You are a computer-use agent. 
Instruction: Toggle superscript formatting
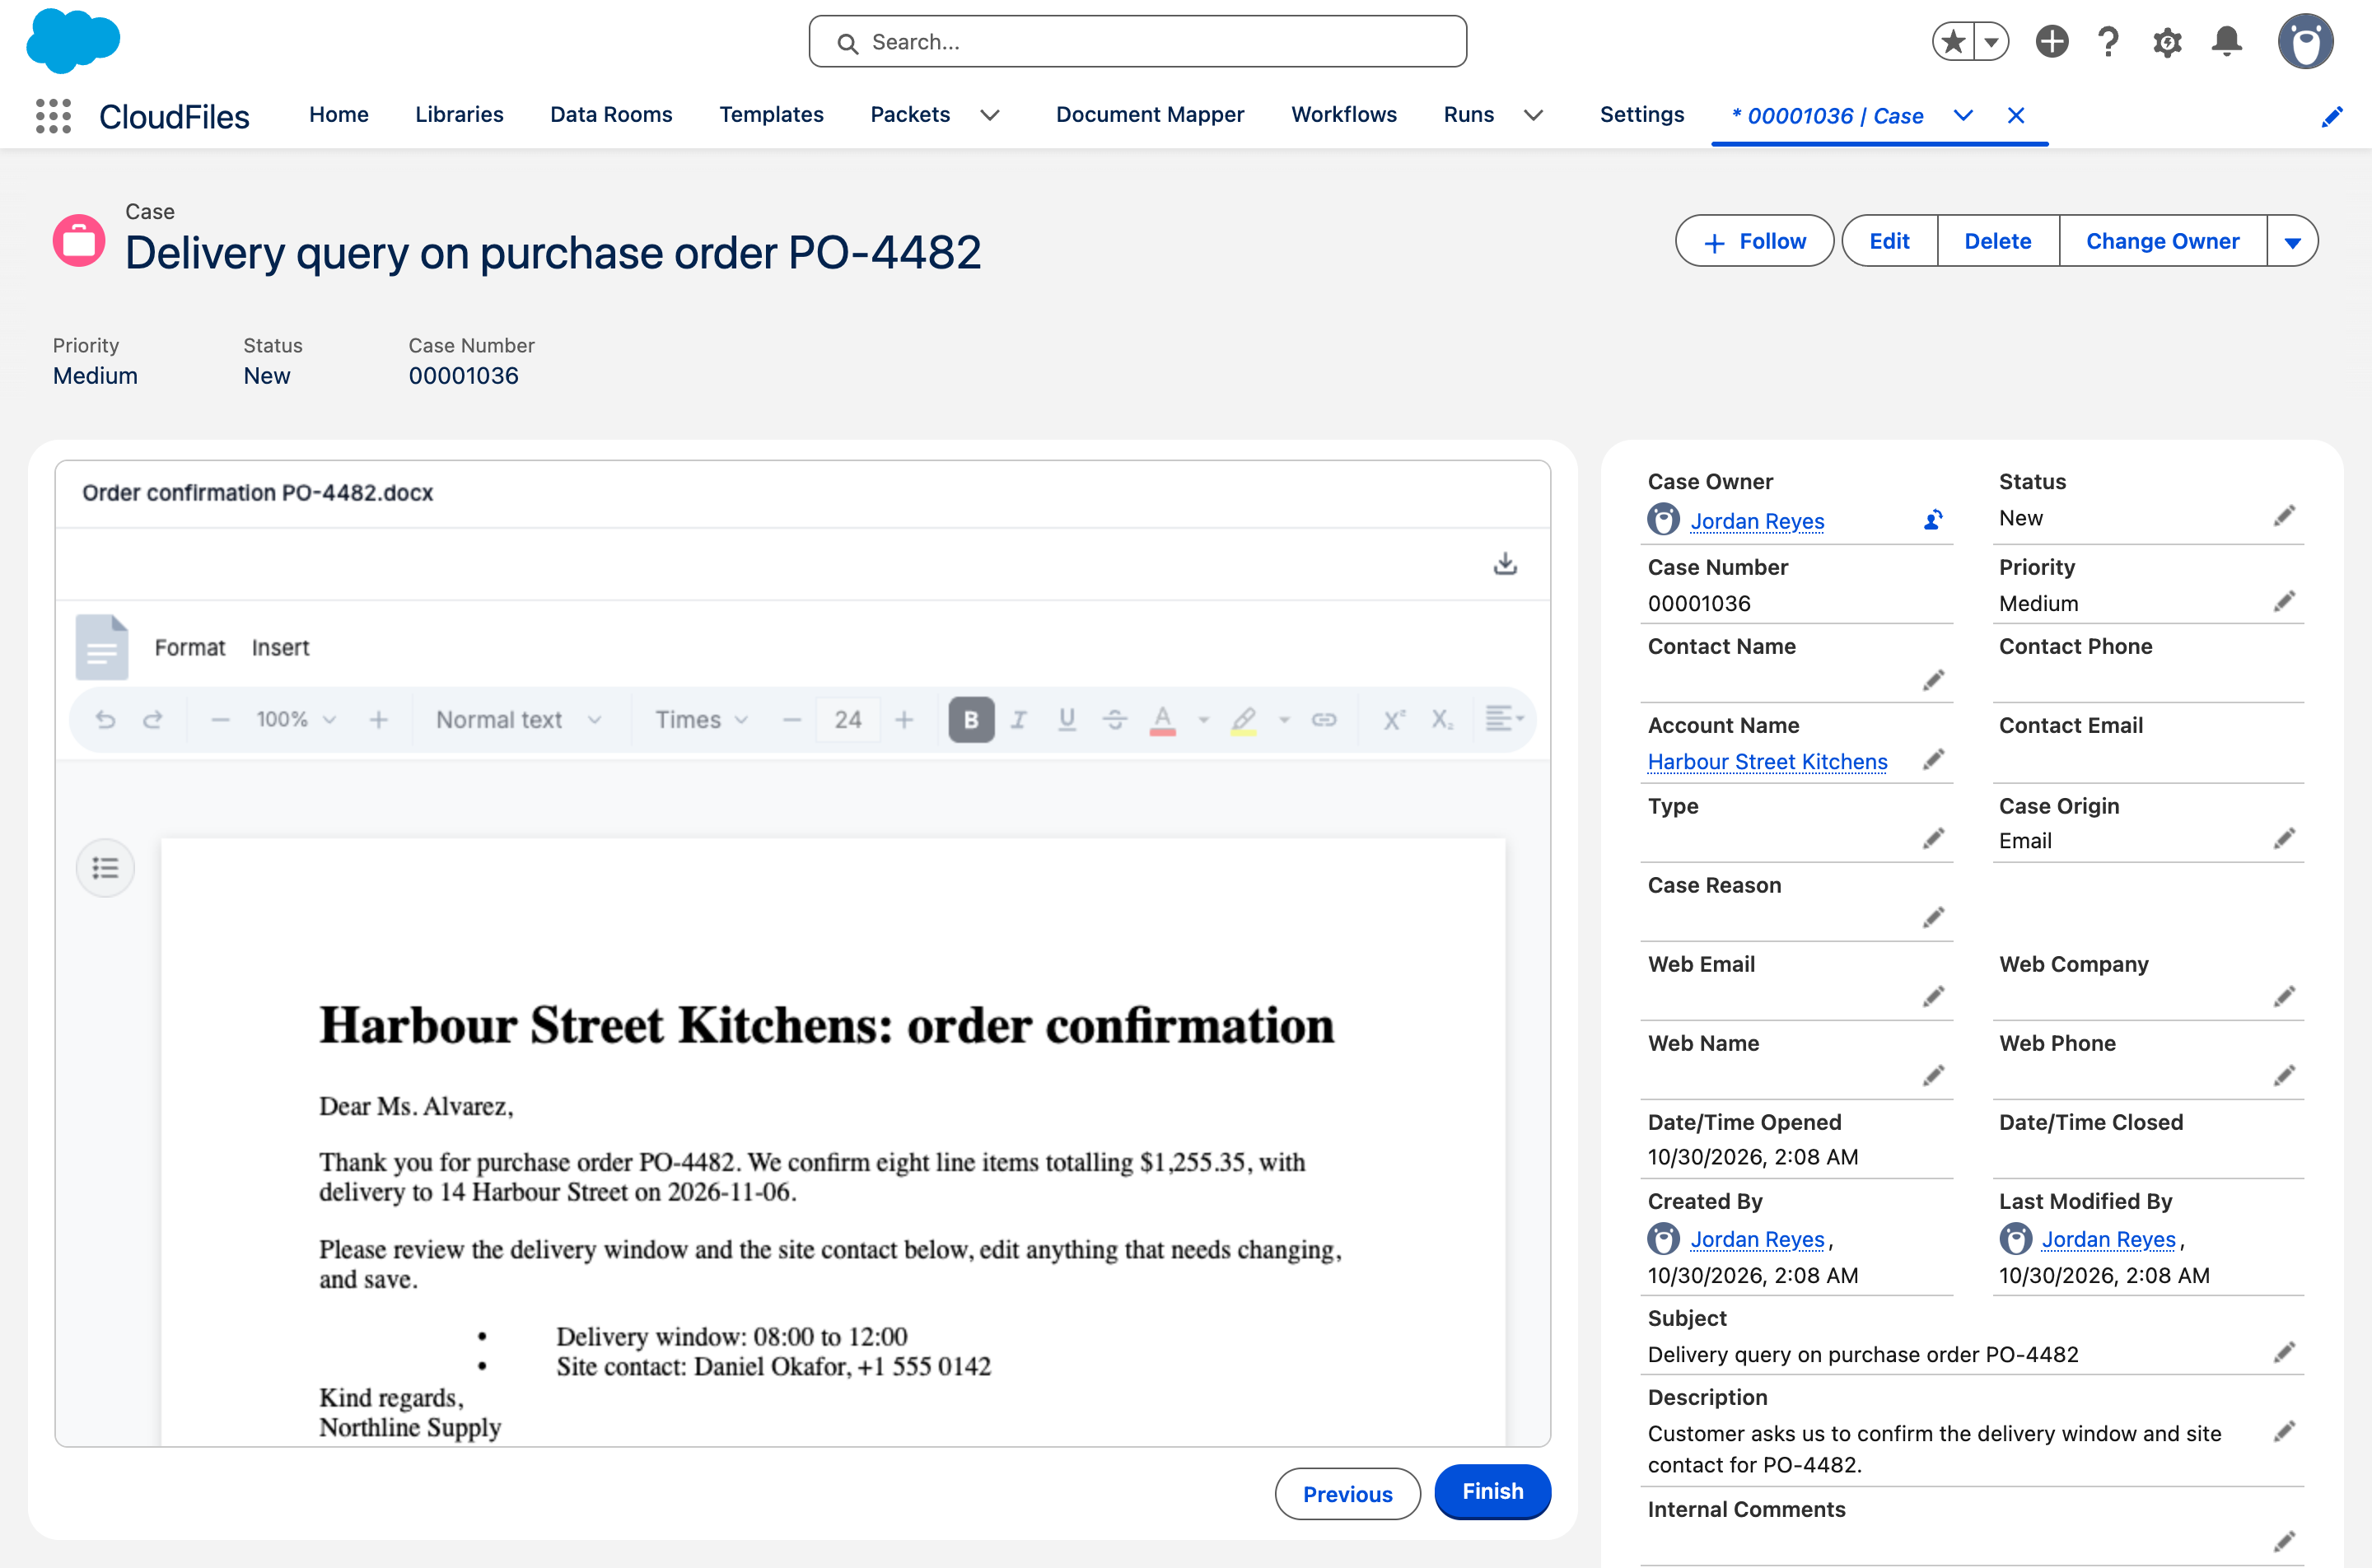tap(1394, 720)
